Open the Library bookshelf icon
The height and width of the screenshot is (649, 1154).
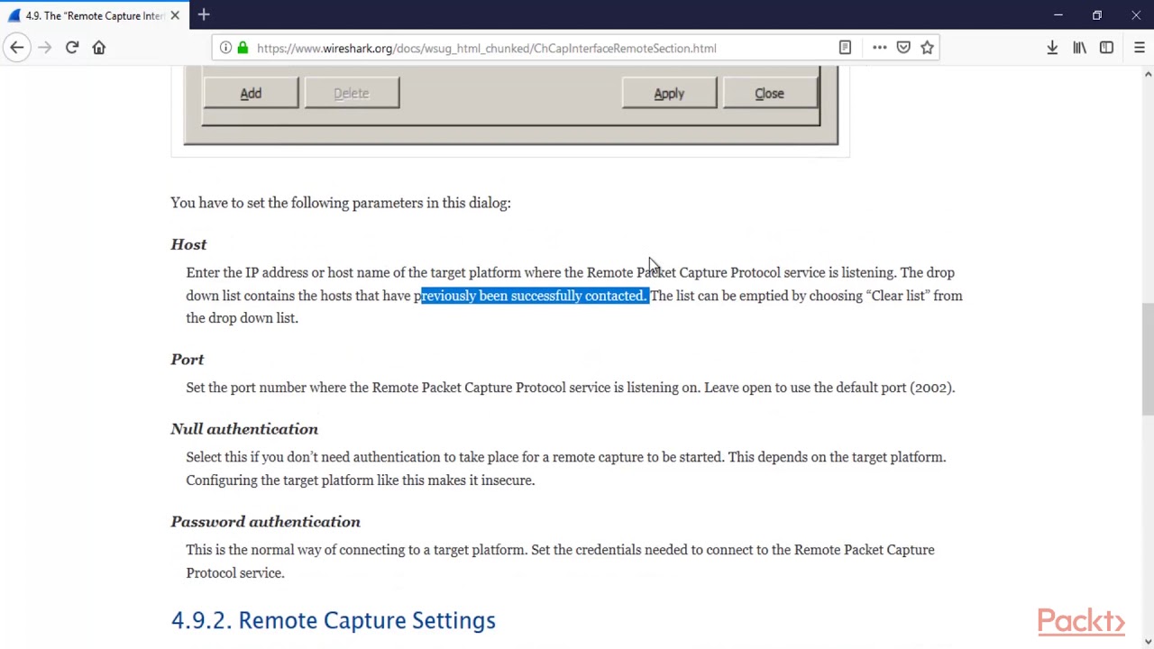click(x=1079, y=48)
